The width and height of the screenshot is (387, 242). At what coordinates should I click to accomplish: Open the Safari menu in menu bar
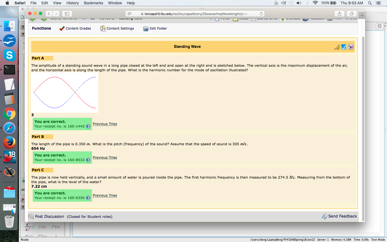[20, 3]
